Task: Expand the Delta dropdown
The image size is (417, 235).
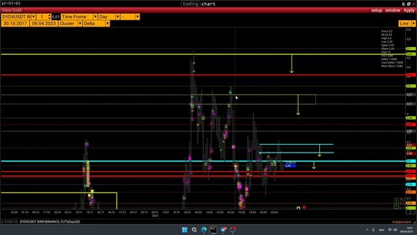Action: point(108,23)
